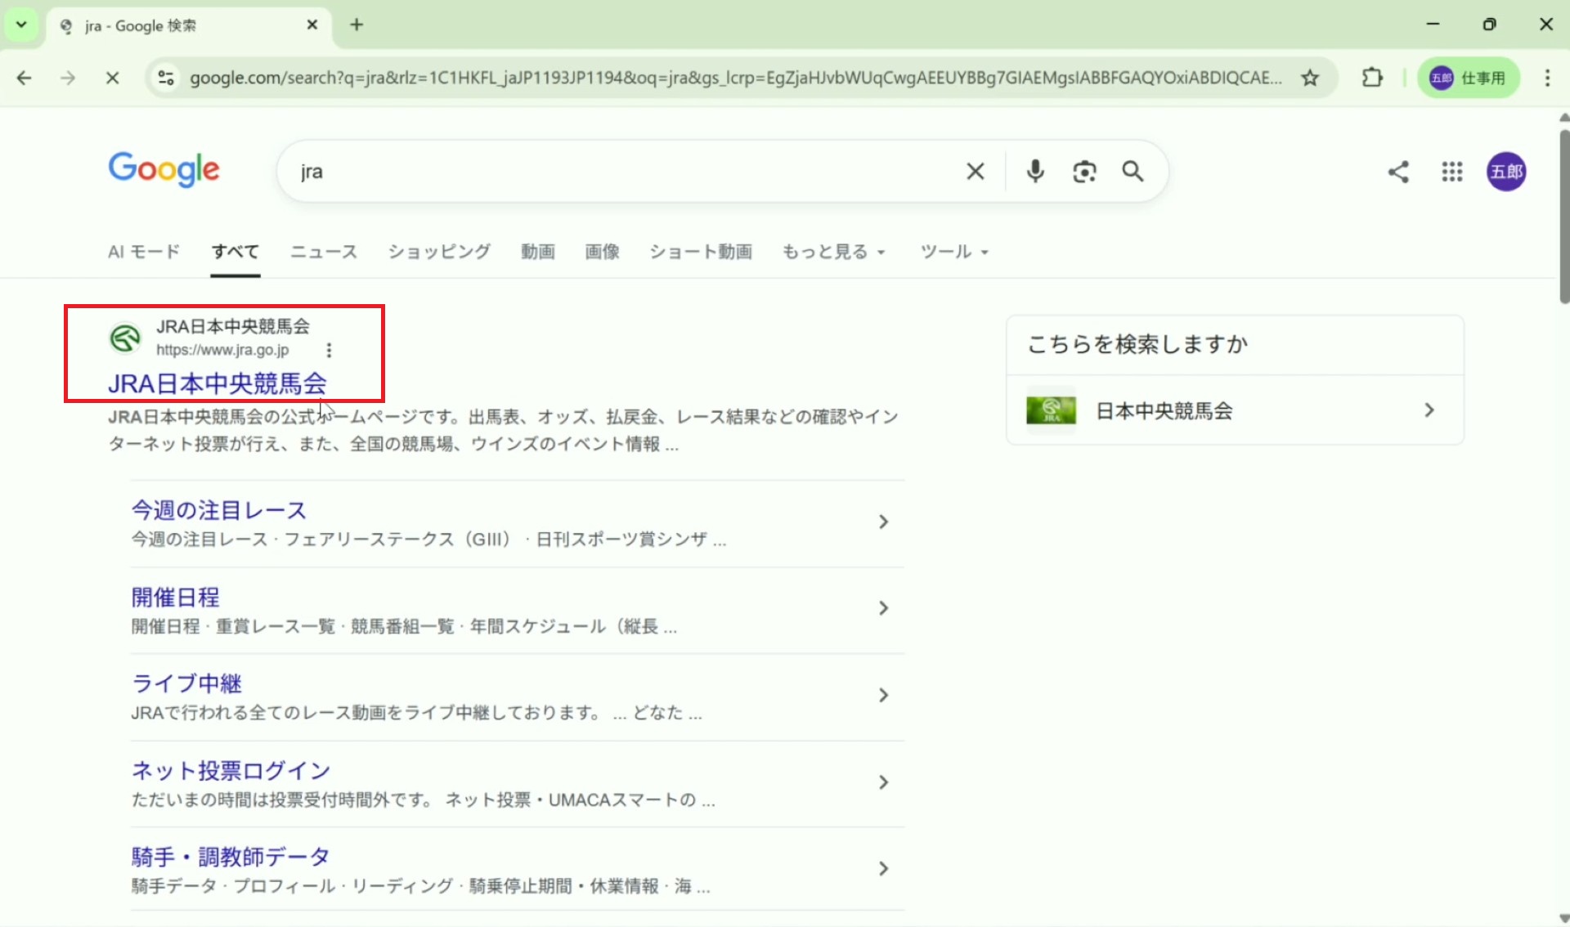The height and width of the screenshot is (927, 1570).
Task: Open the Chrome extensions puzzle icon
Action: click(x=1372, y=78)
